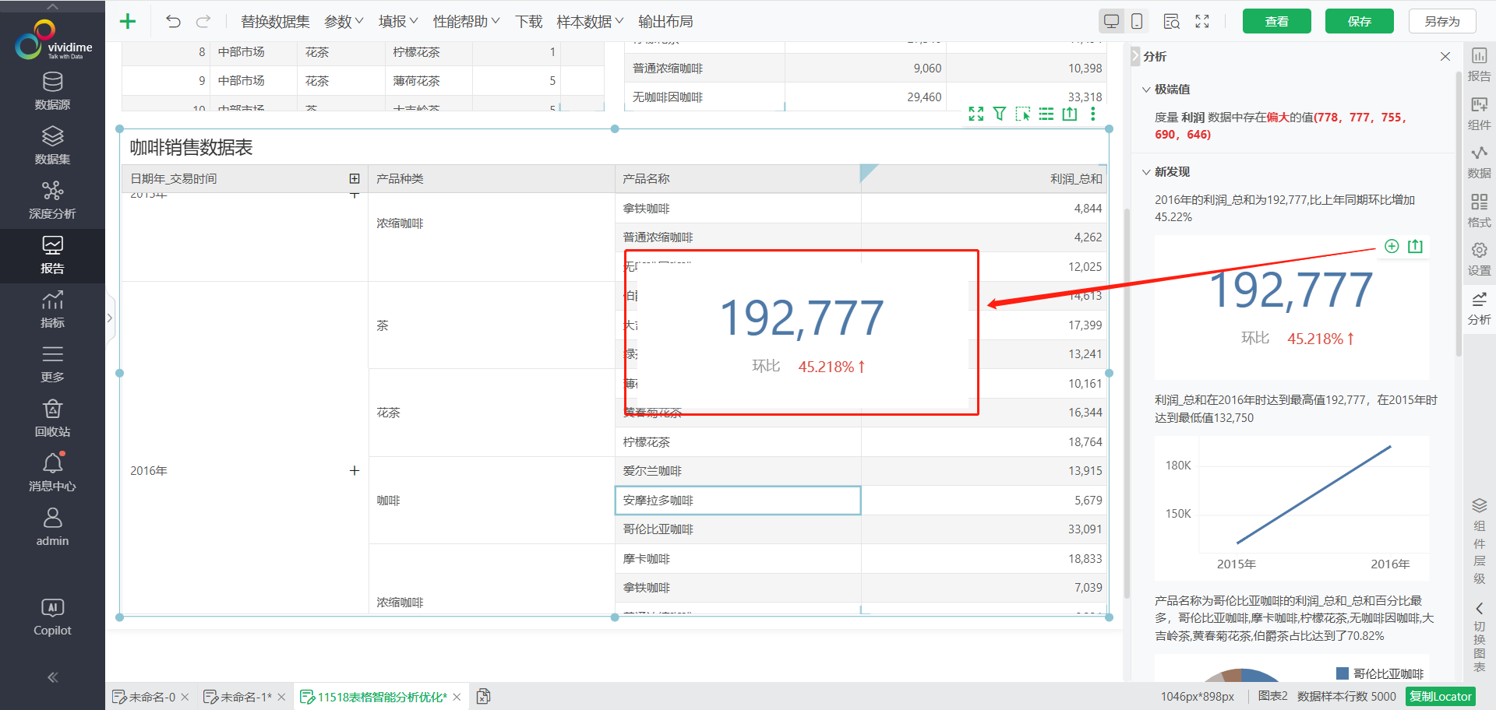Viewport: 1496px width, 710px height.
Task: Switch to desktop layout view
Action: pyautogui.click(x=1112, y=21)
